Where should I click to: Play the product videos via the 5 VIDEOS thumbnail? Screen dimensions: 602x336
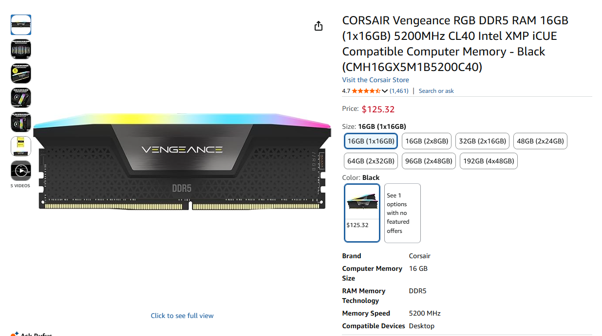pyautogui.click(x=20, y=171)
